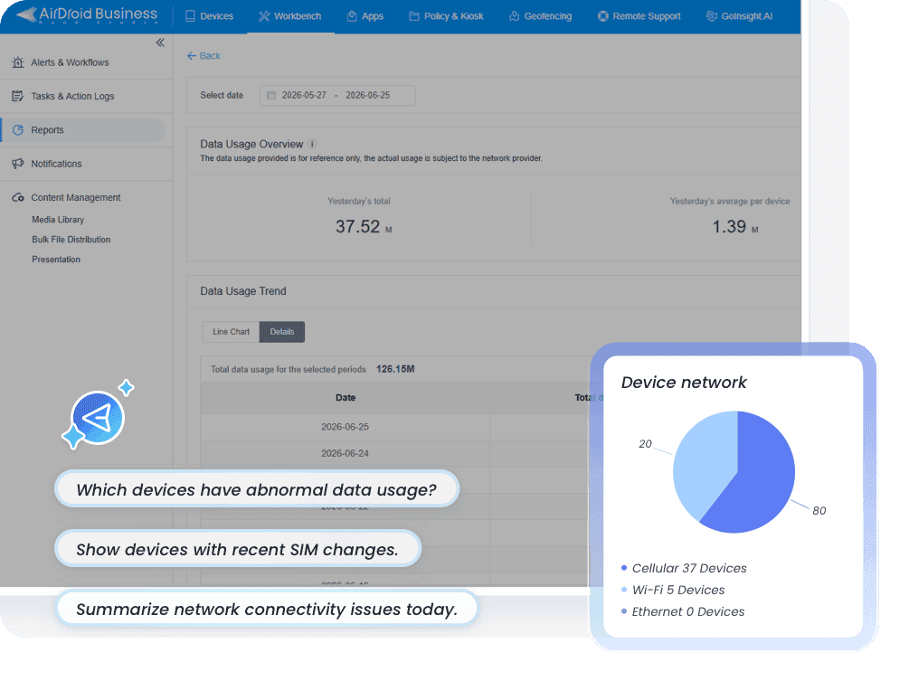
Task: Click the AI assistant paper plane icon
Action: pyautogui.click(x=98, y=418)
